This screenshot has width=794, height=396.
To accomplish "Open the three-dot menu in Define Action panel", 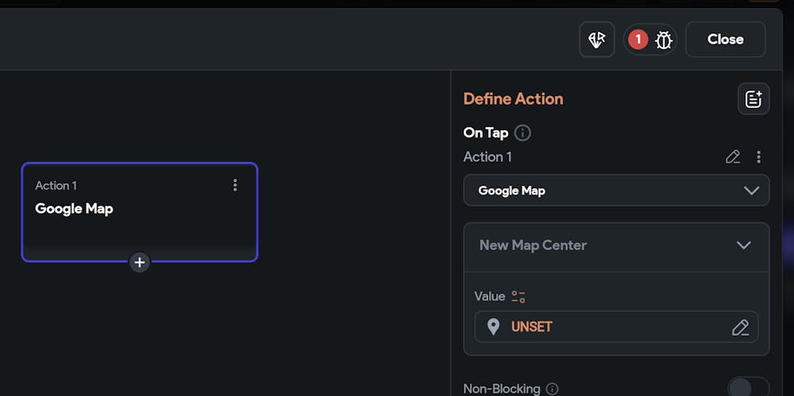I will coord(759,157).
